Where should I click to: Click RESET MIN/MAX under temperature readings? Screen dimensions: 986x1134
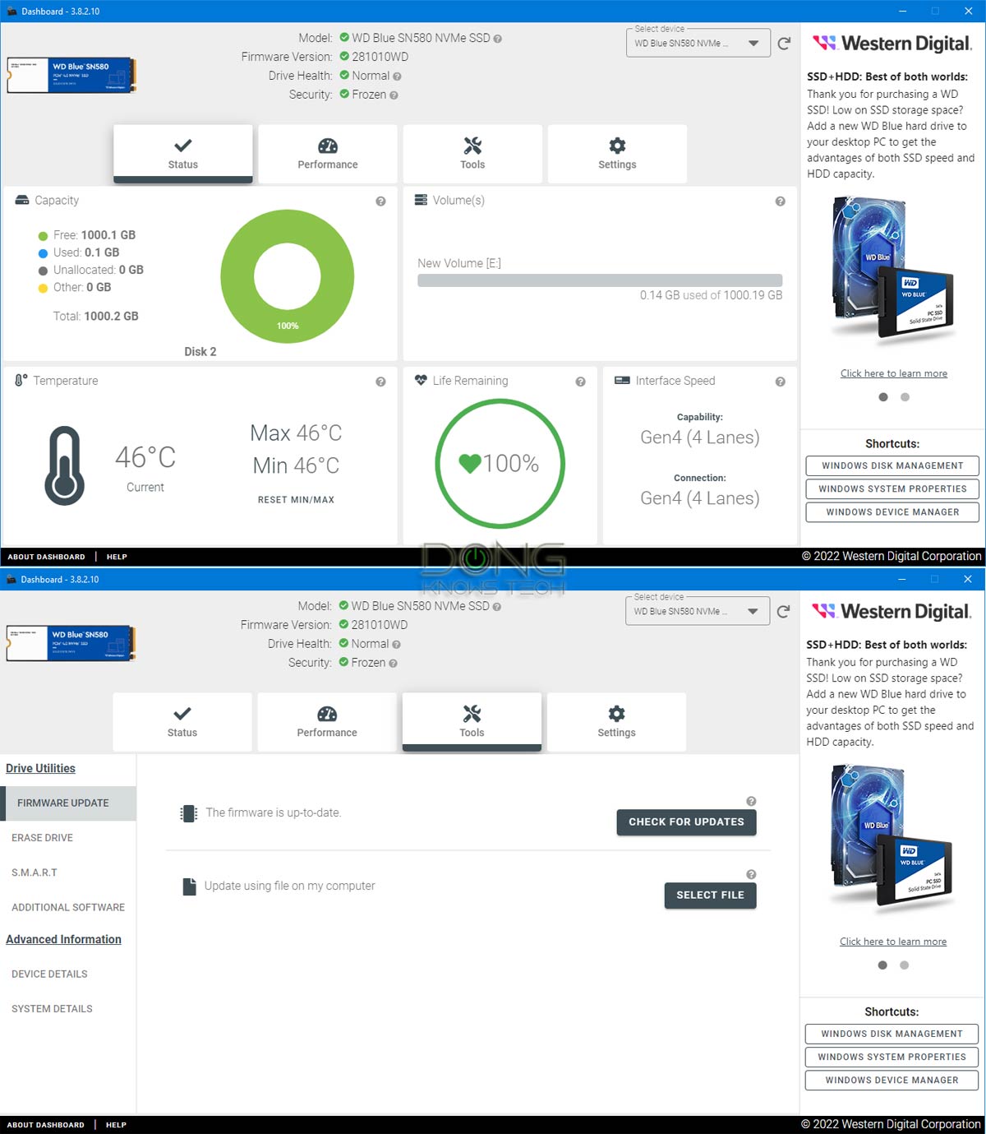click(296, 500)
